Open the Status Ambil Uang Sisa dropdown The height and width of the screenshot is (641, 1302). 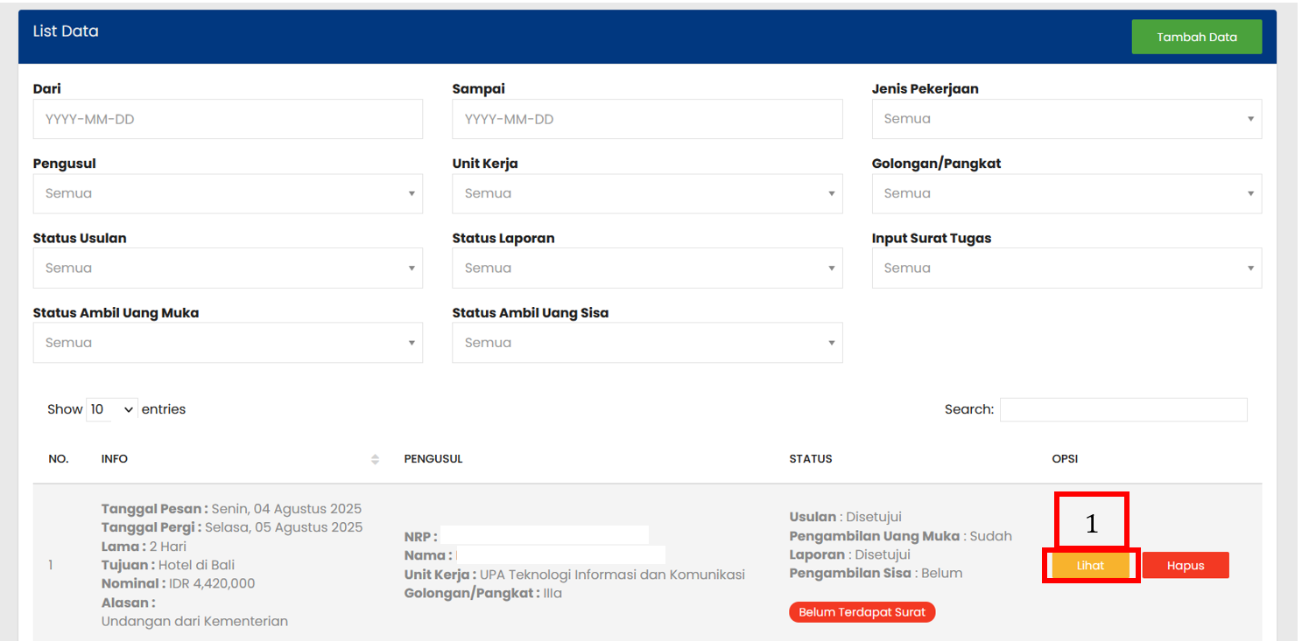click(x=647, y=343)
